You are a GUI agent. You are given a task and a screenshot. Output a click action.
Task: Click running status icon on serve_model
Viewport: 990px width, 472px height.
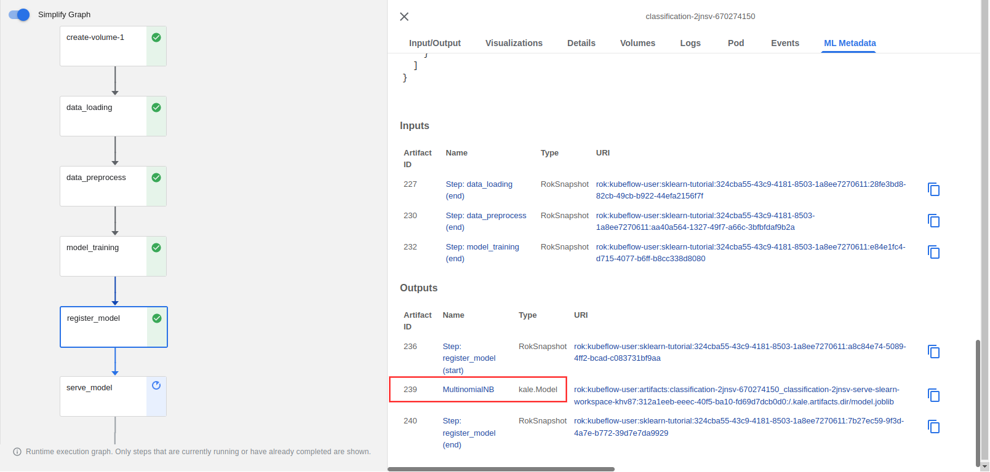coord(156,385)
